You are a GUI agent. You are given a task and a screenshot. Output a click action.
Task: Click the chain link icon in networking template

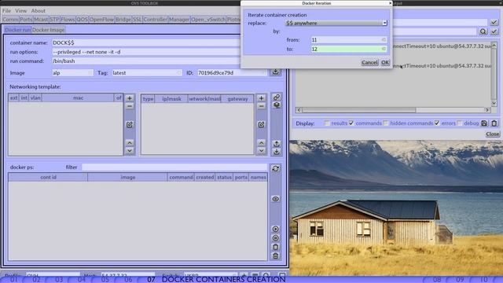(277, 97)
